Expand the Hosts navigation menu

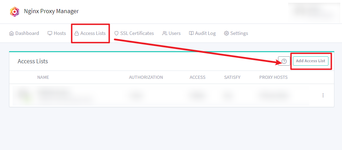(57, 34)
